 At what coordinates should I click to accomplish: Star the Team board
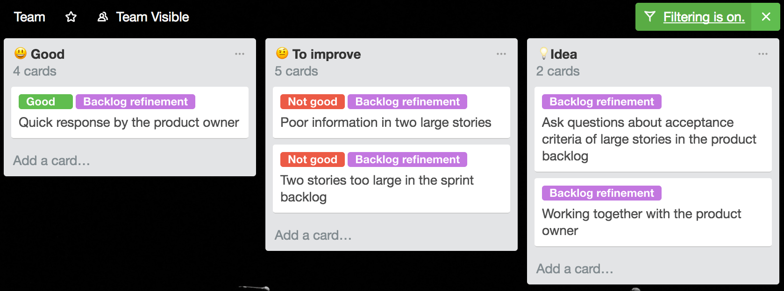tap(71, 17)
